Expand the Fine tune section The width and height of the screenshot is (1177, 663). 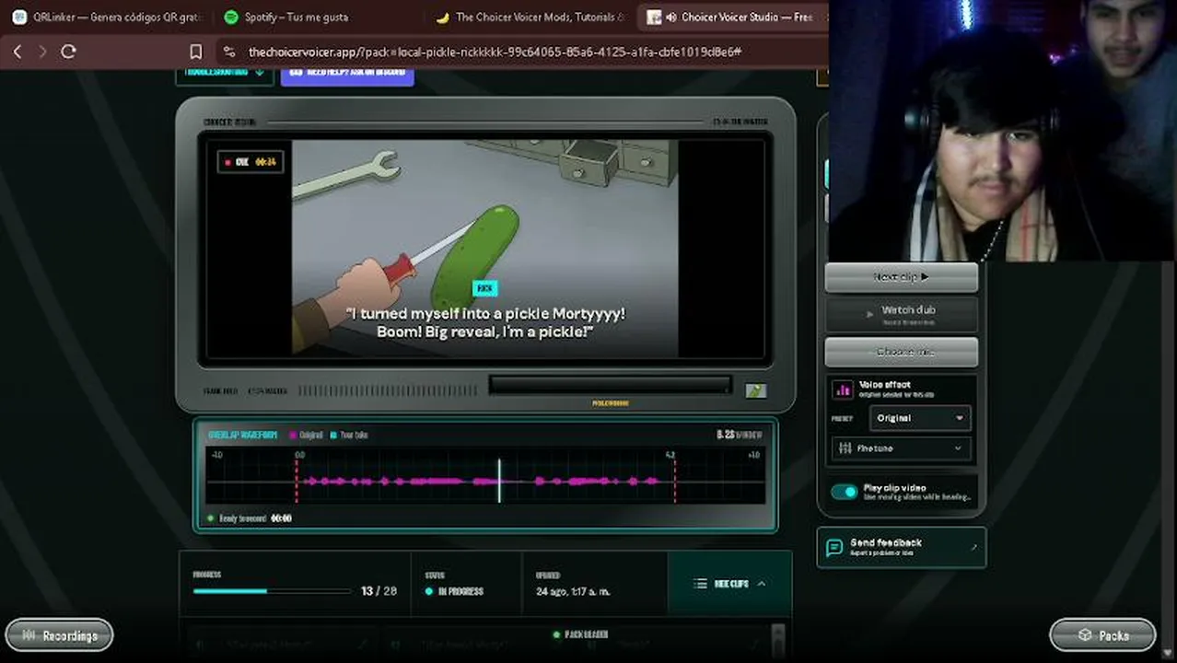pos(901,448)
